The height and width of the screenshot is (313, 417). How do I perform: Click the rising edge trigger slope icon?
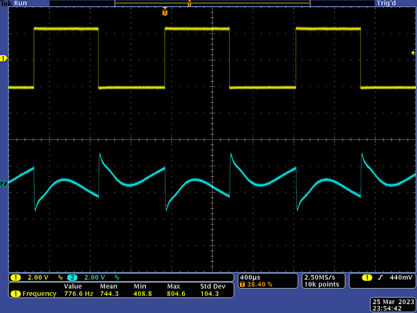[x=381, y=277]
